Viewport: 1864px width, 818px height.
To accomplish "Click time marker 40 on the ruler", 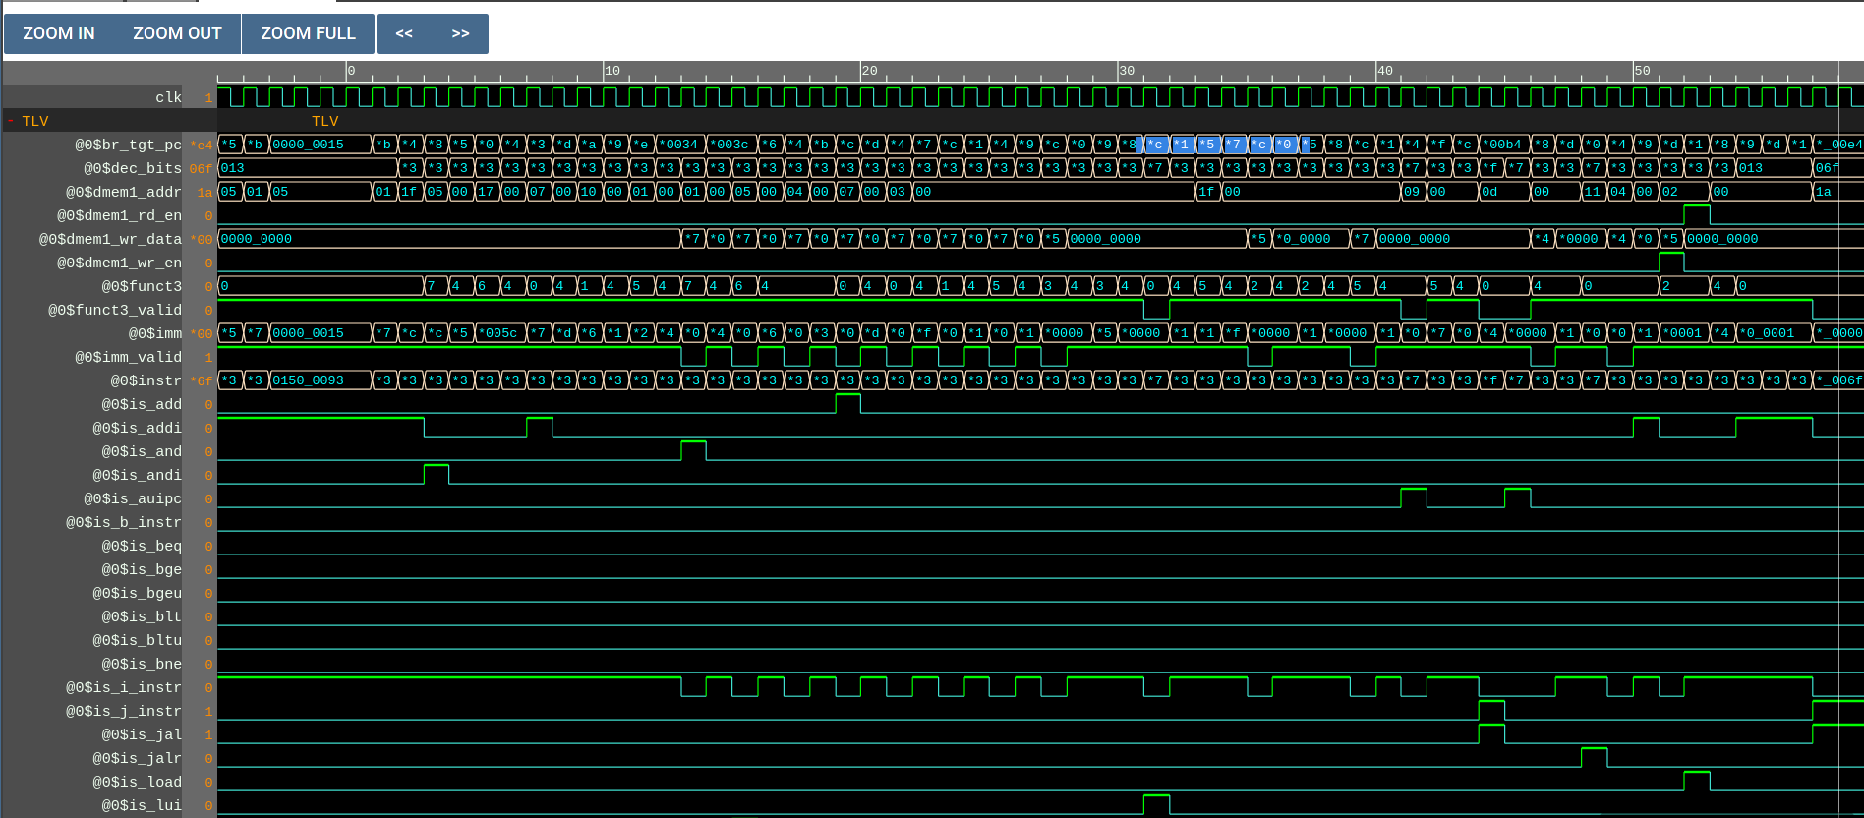I will 1384,71.
